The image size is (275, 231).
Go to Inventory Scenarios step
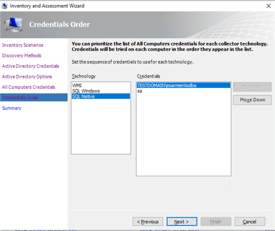tap(23, 45)
